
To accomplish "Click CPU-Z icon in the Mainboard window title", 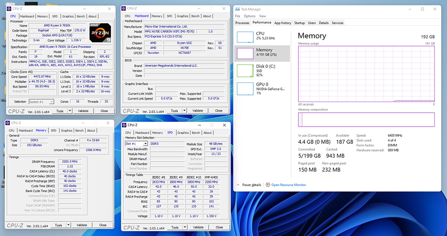I will [x=124, y=8].
